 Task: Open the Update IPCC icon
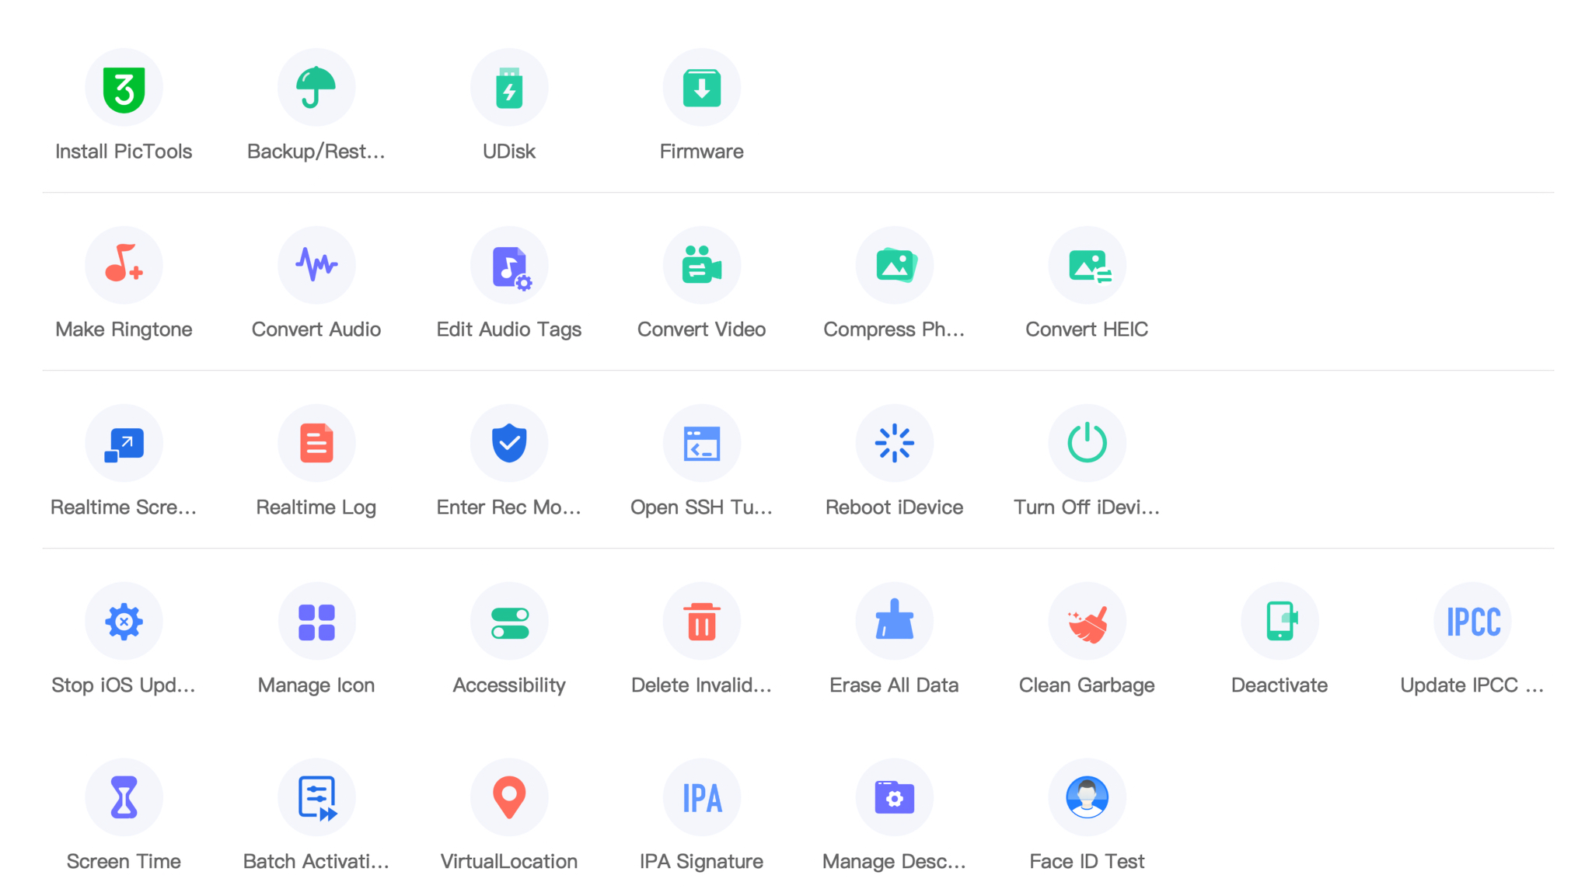click(x=1473, y=621)
